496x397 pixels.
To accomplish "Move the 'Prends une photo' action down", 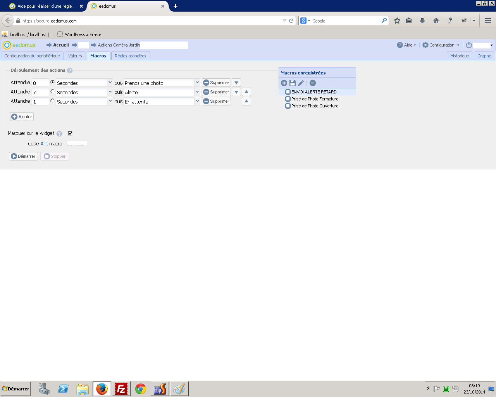I will (x=236, y=83).
